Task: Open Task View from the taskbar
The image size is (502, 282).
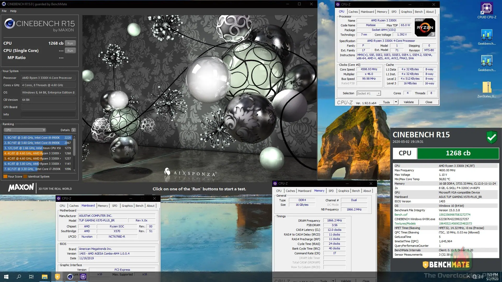Action: (x=31, y=277)
